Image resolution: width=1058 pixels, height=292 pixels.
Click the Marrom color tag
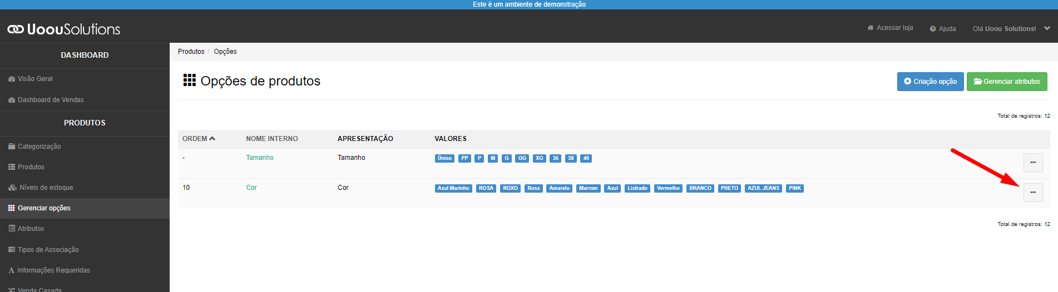pos(588,188)
